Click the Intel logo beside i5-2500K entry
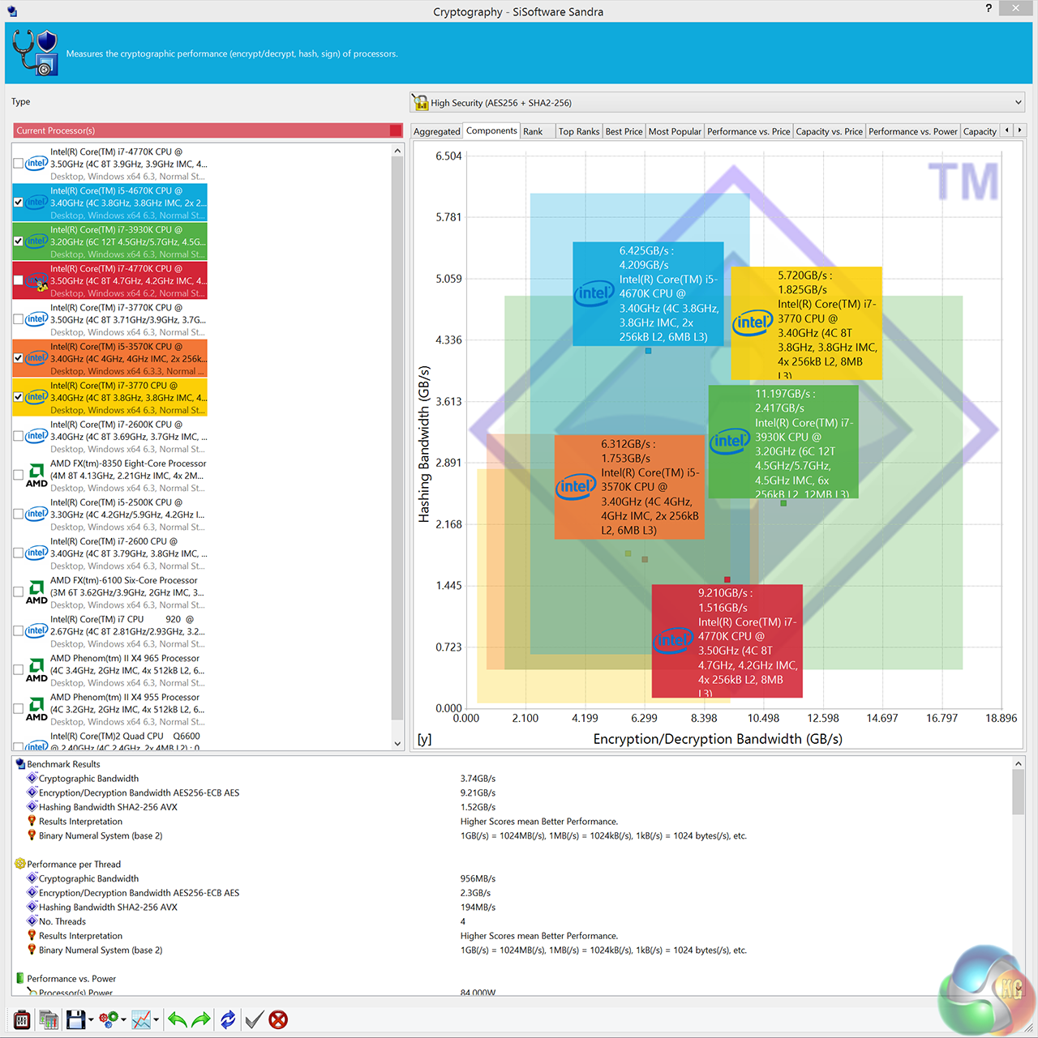The width and height of the screenshot is (1038, 1038). pos(36,514)
